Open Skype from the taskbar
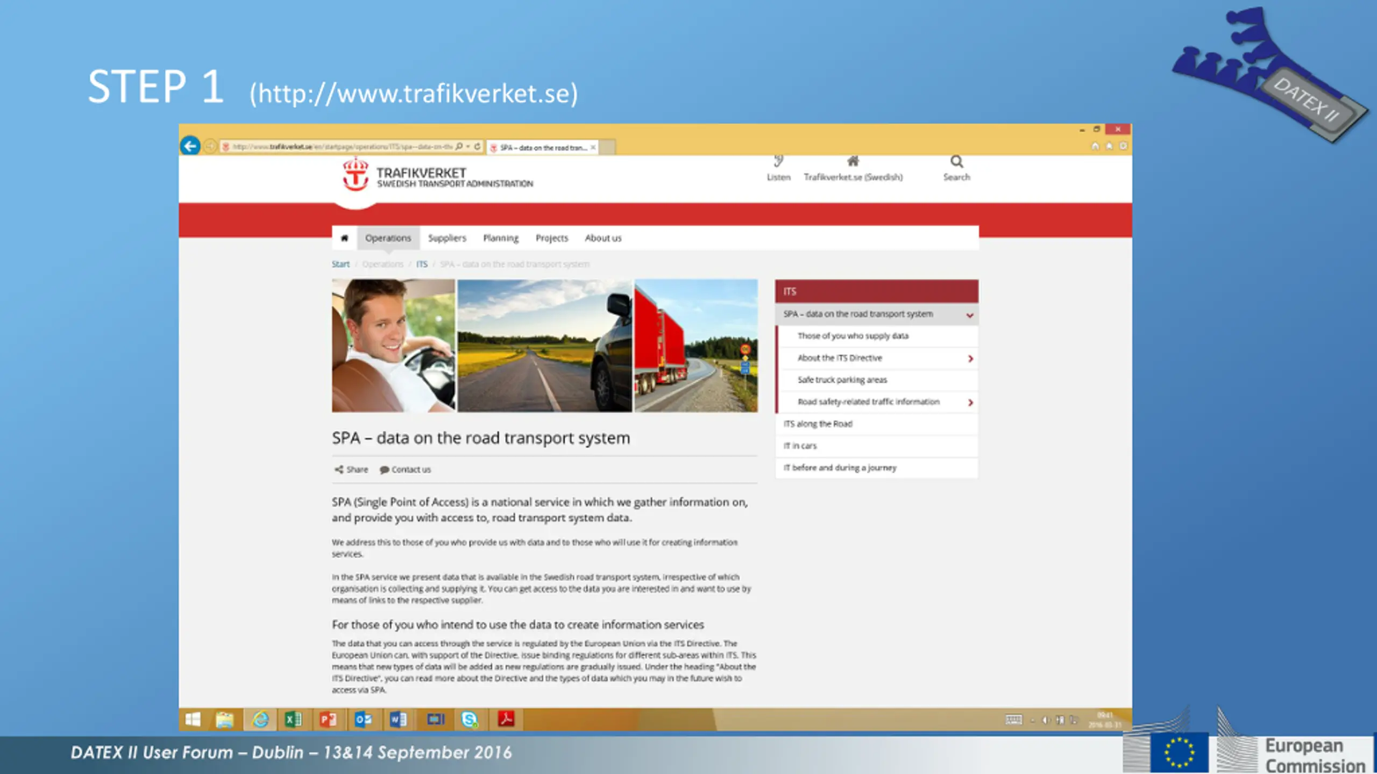1377x774 pixels. click(470, 719)
